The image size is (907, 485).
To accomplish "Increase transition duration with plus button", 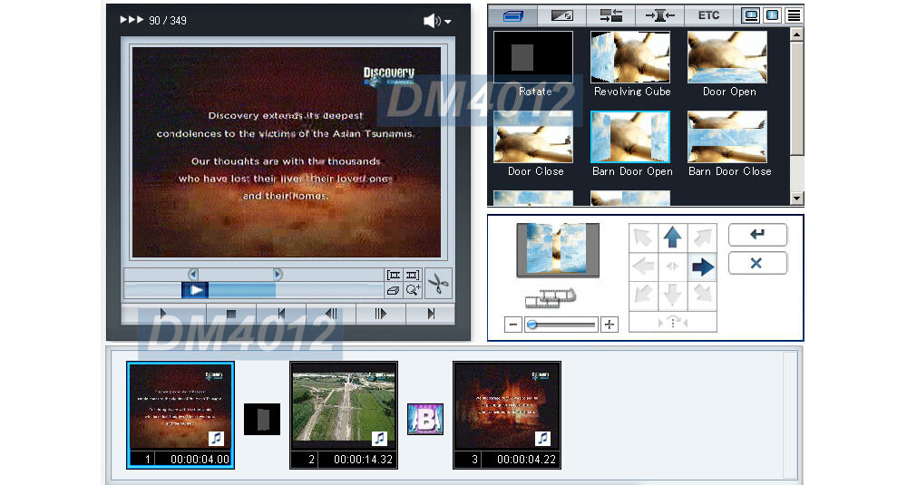I will (610, 325).
